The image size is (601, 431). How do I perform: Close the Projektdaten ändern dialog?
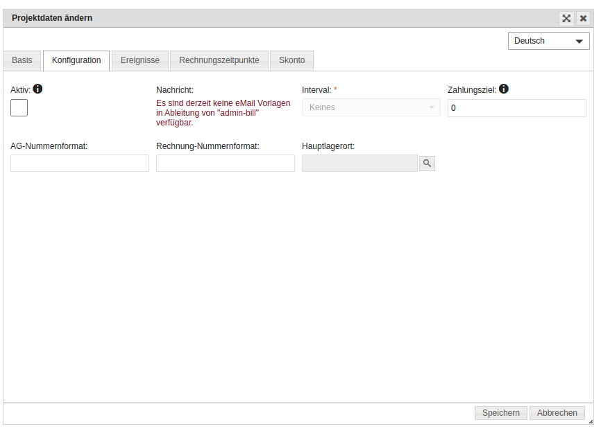(x=584, y=19)
